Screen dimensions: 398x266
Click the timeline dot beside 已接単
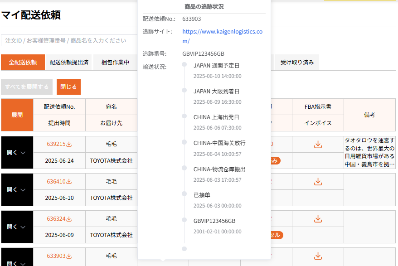click(x=184, y=194)
